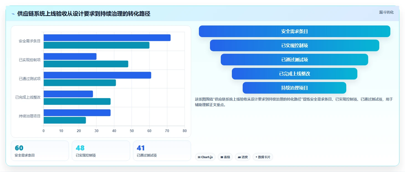Click the 进度 chip

pyautogui.click(x=243, y=157)
